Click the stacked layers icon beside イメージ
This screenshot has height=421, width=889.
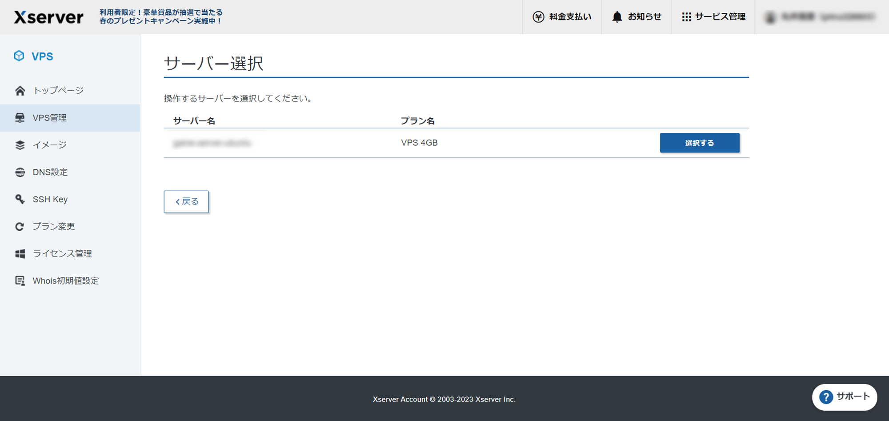[20, 144]
